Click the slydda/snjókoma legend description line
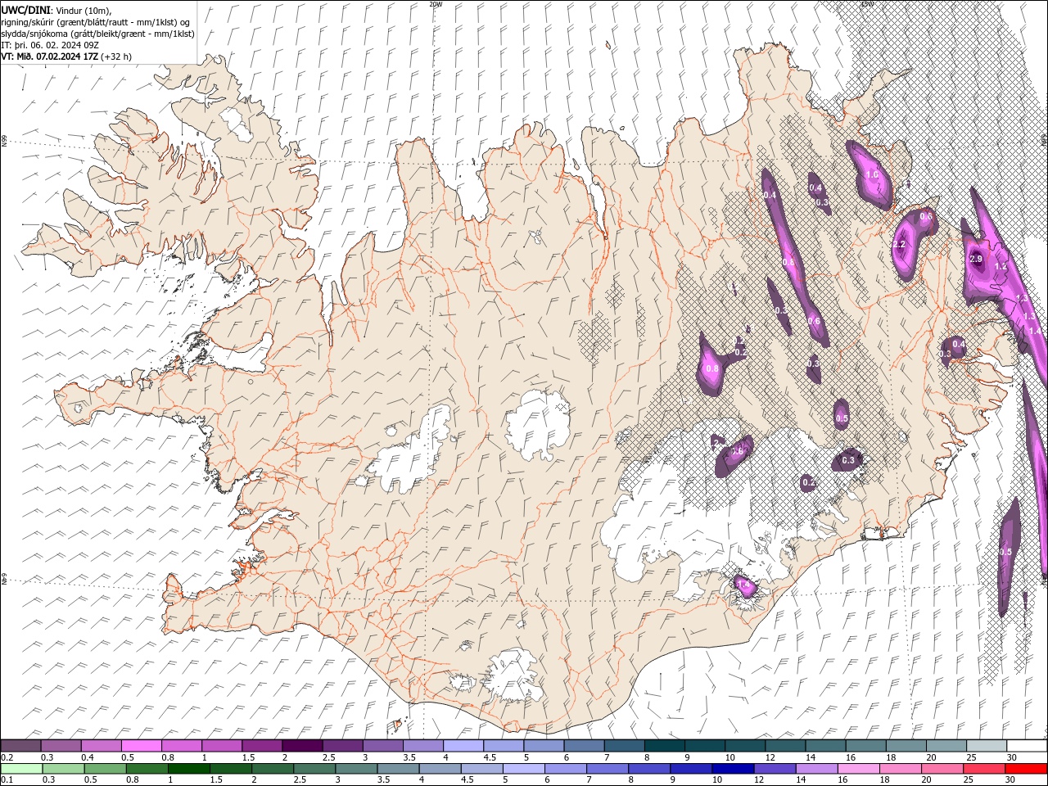The width and height of the screenshot is (1048, 786). [97, 34]
